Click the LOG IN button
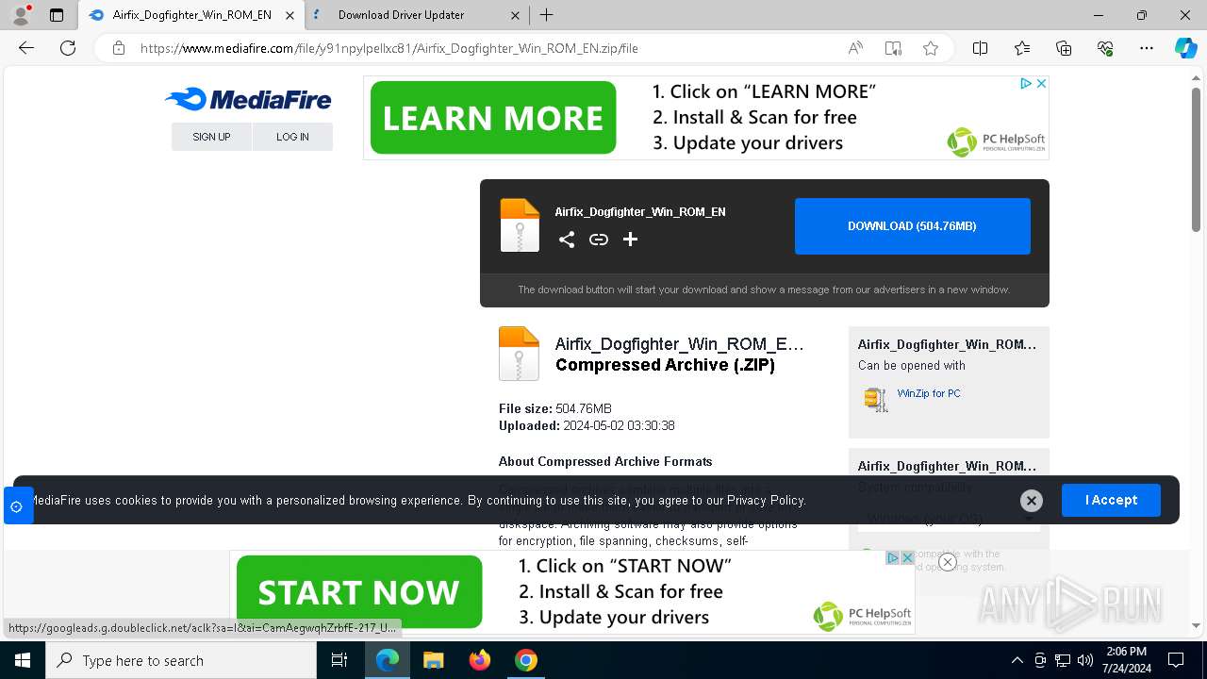The image size is (1207, 679). [292, 137]
